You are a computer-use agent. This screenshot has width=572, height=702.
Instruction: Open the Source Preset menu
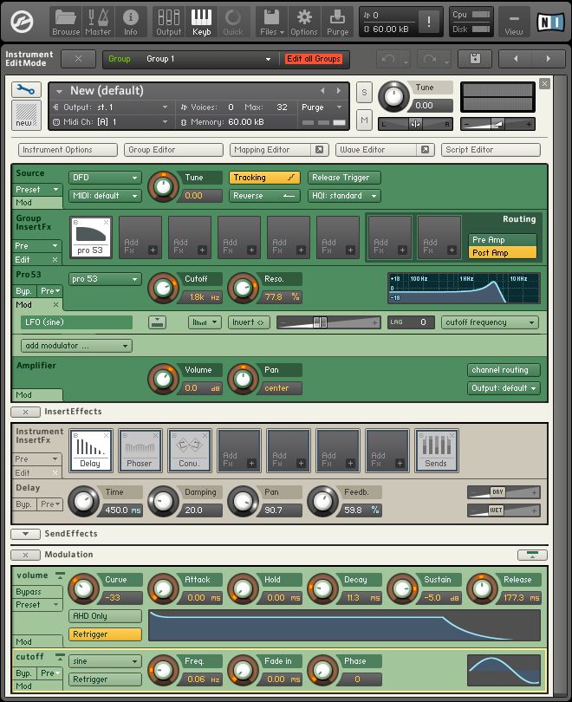37,190
